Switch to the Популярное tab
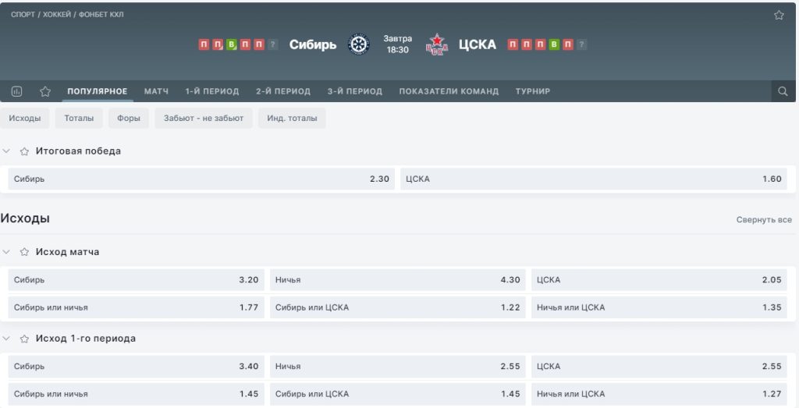 click(98, 91)
